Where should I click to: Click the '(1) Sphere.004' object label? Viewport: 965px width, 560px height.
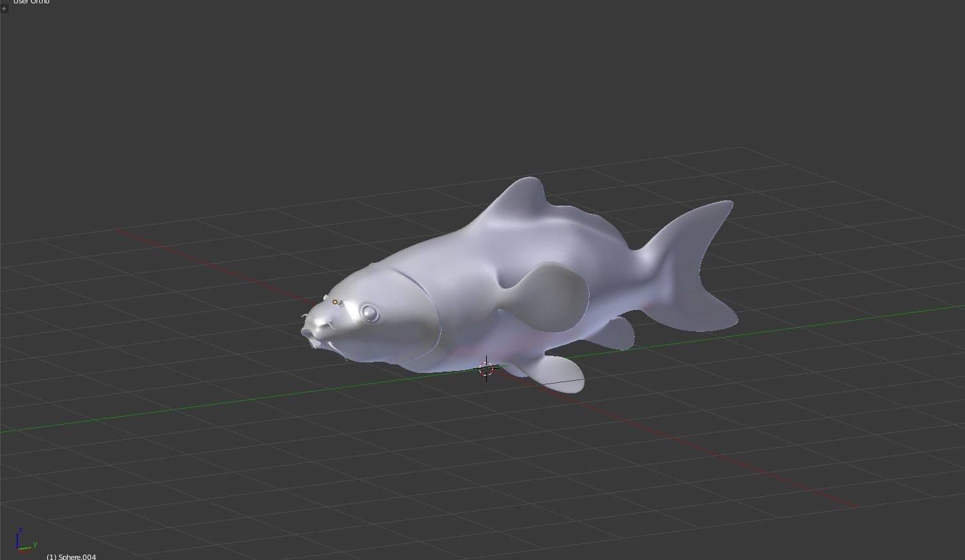click(71, 557)
